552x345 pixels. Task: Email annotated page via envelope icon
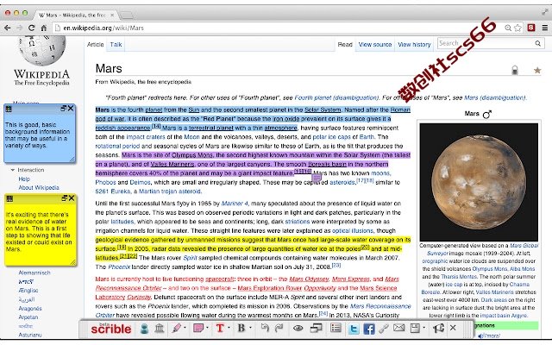click(x=398, y=328)
